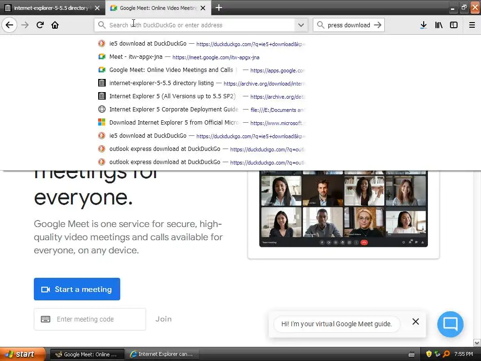Screen dimensions: 481x361
Task: Click the archive.org/details URL in suggestions
Action: pyautogui.click(x=278, y=97)
